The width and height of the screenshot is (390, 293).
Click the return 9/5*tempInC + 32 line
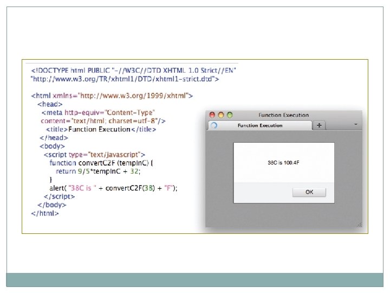point(98,171)
